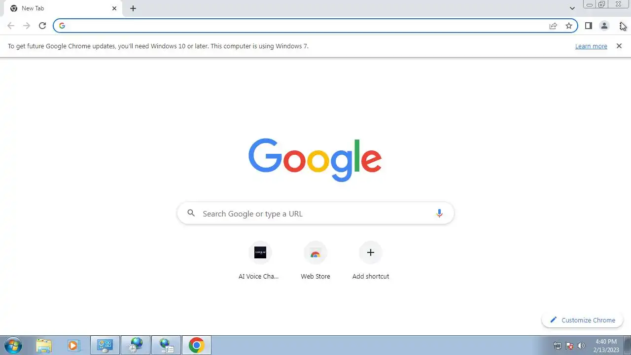The width and height of the screenshot is (631, 355).
Task: Reload the page with the refresh icon
Action: pyautogui.click(x=42, y=26)
